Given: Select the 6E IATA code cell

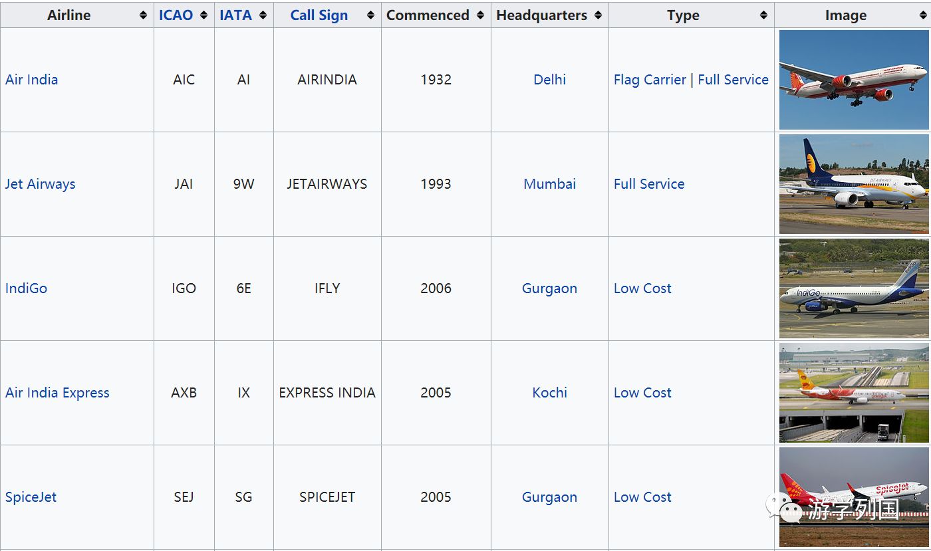Looking at the screenshot, I should click(243, 288).
